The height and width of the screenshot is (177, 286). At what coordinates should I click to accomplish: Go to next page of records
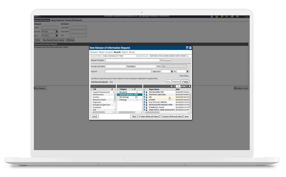tap(187, 86)
